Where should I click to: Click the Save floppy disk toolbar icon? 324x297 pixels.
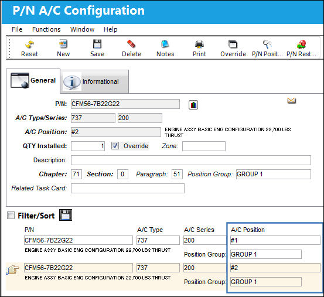point(97,44)
